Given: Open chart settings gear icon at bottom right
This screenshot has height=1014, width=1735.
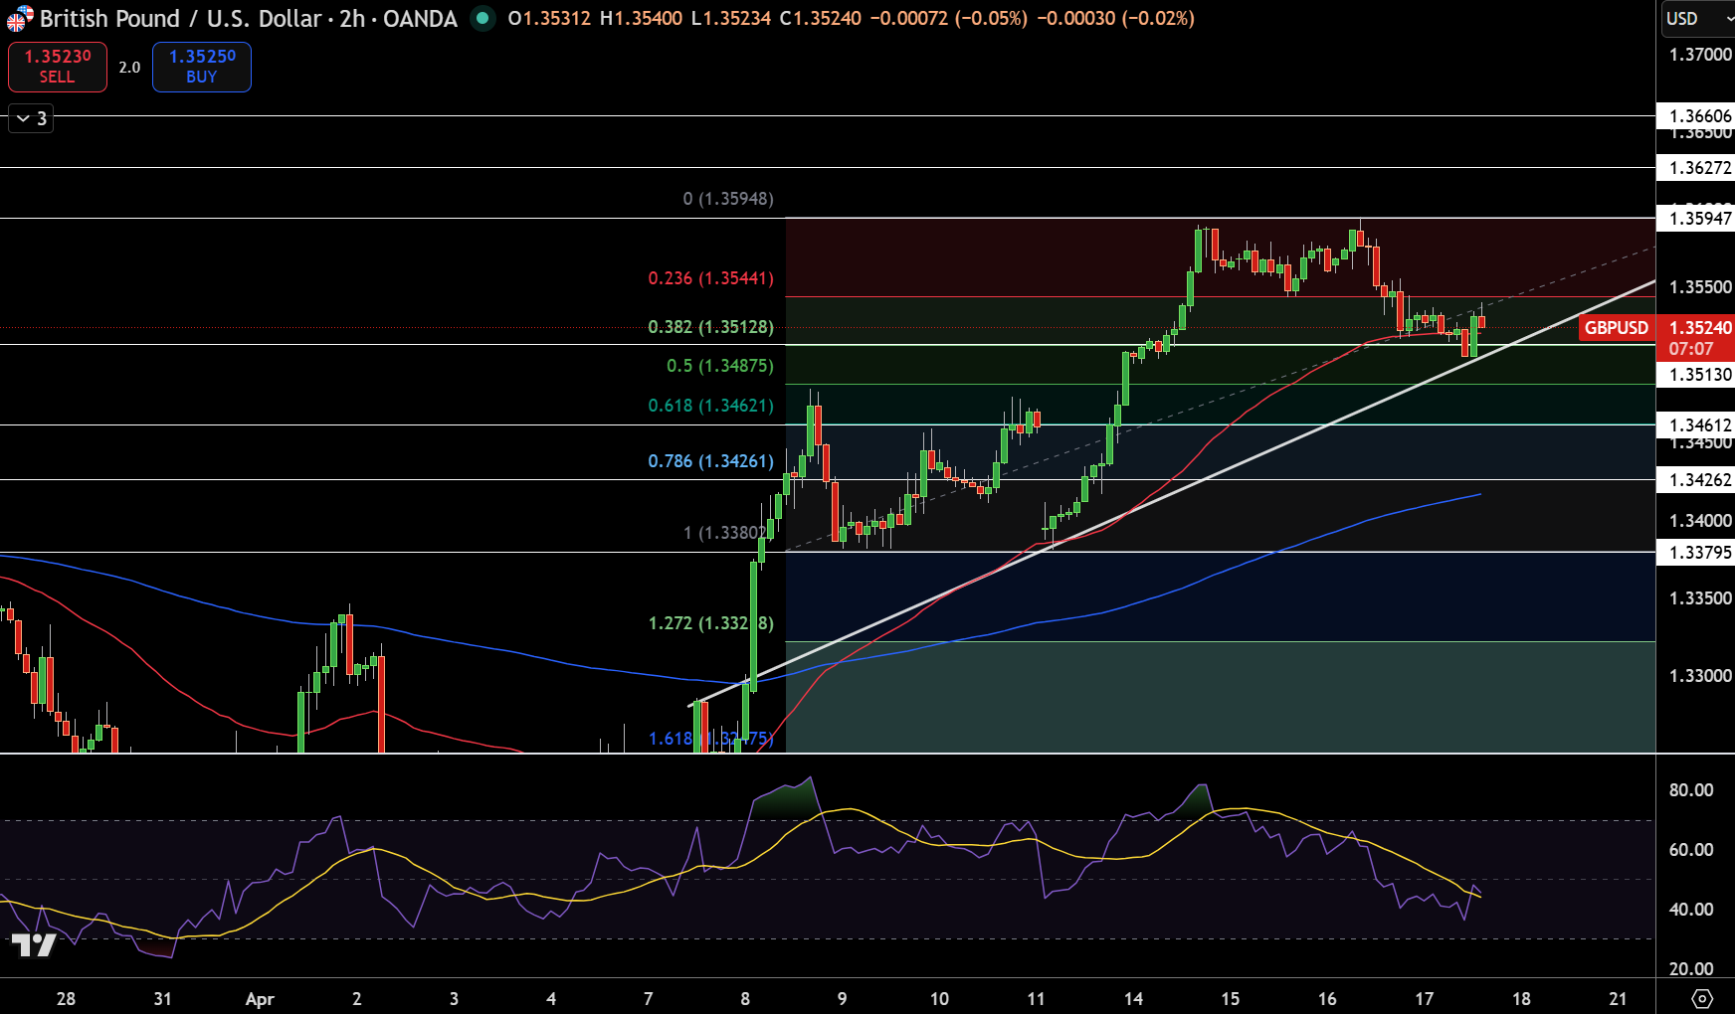Looking at the screenshot, I should coord(1702,998).
